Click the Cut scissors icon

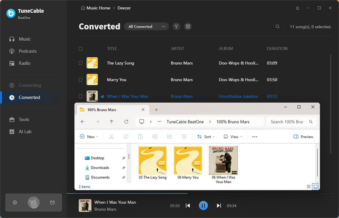pos(111,137)
